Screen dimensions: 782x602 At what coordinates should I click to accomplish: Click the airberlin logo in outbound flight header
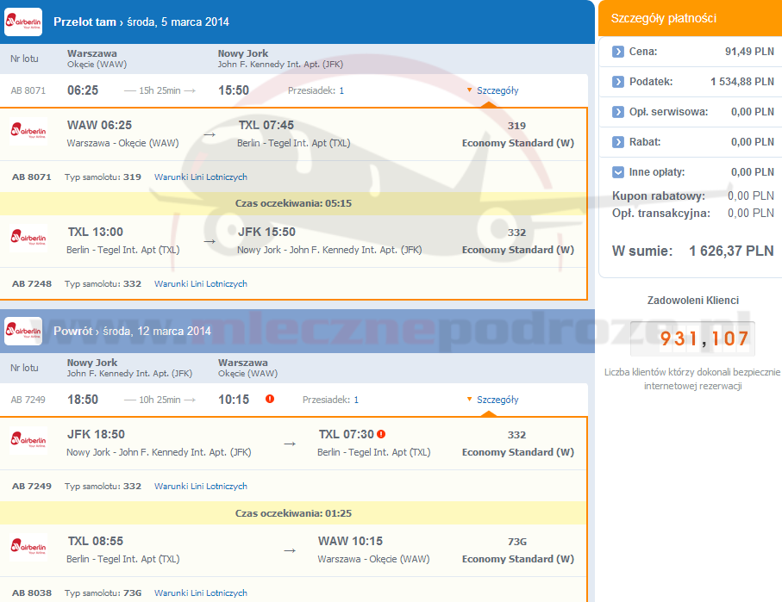tap(23, 22)
